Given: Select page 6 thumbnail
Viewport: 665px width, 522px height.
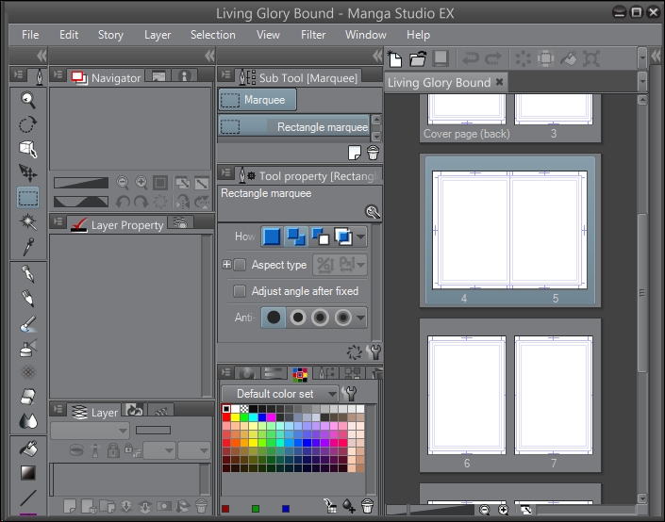Looking at the screenshot, I should point(467,395).
